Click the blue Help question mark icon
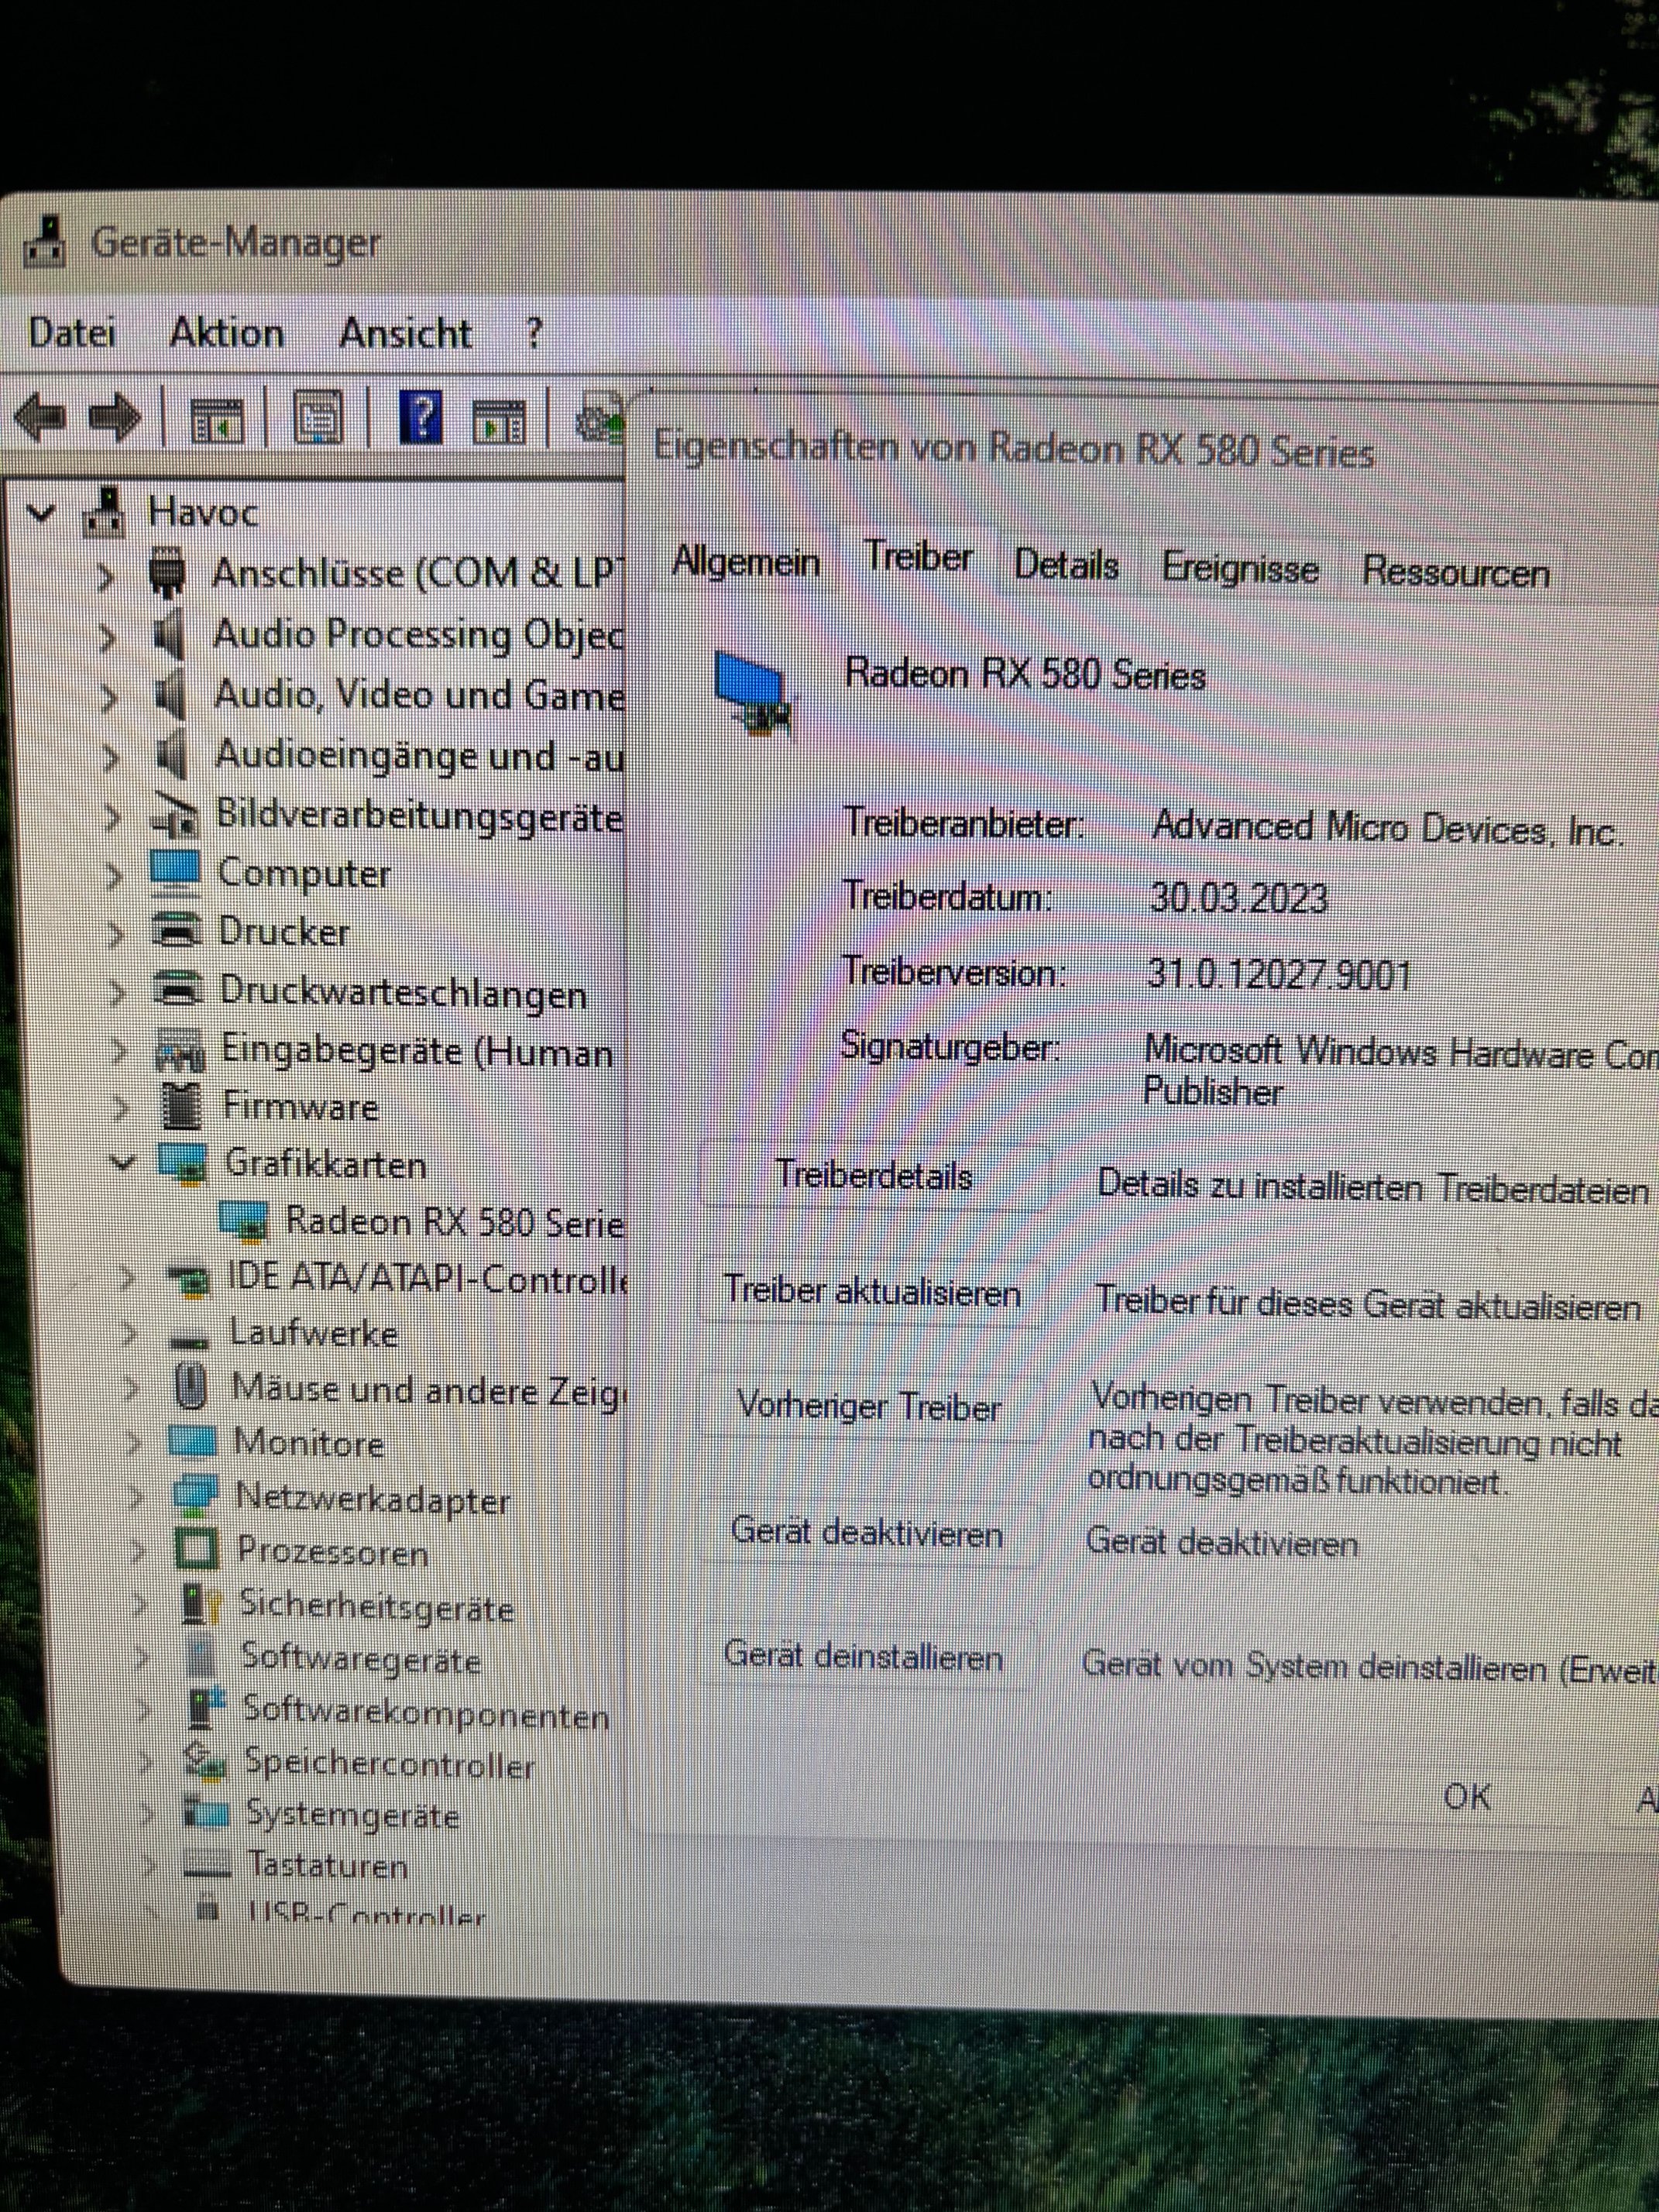This screenshot has width=1659, height=2212. coord(421,418)
